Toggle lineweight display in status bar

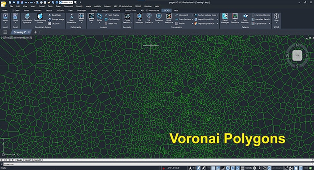[243, 168]
